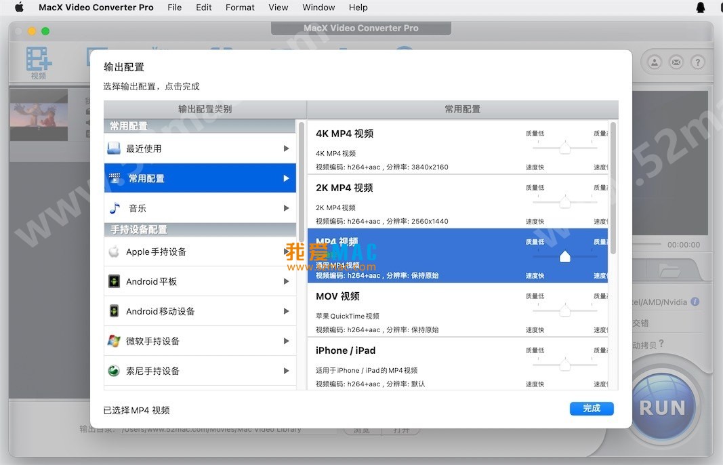Select the 音乐 category label
This screenshot has height=465, width=723.
138,209
